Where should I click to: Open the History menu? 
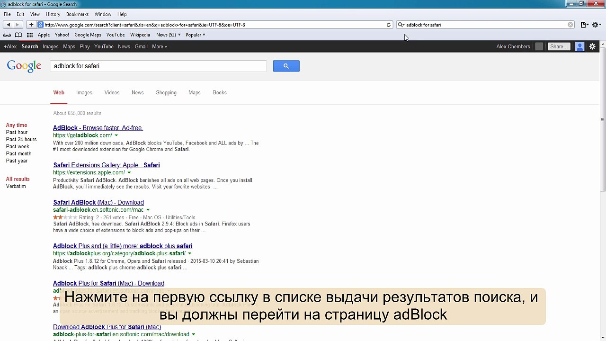[x=53, y=14]
